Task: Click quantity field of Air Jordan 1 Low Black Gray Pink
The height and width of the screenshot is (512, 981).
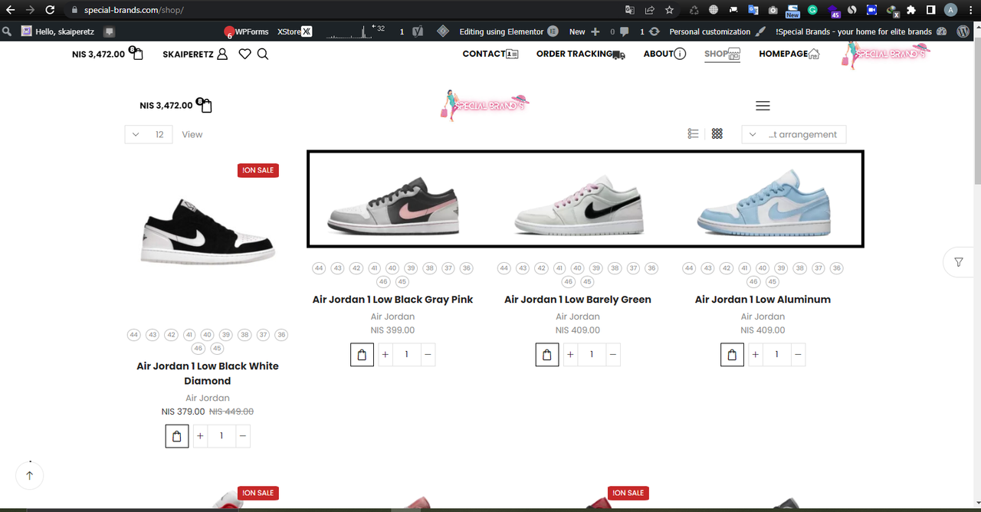Action: pyautogui.click(x=406, y=355)
